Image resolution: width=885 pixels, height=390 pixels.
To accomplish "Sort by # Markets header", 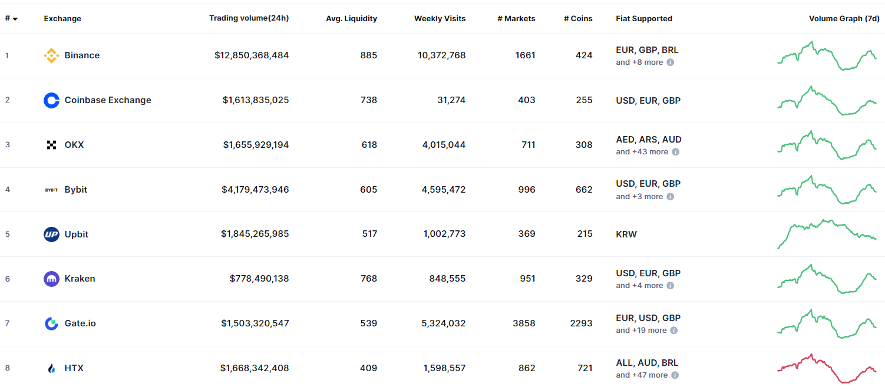I will click(x=516, y=19).
